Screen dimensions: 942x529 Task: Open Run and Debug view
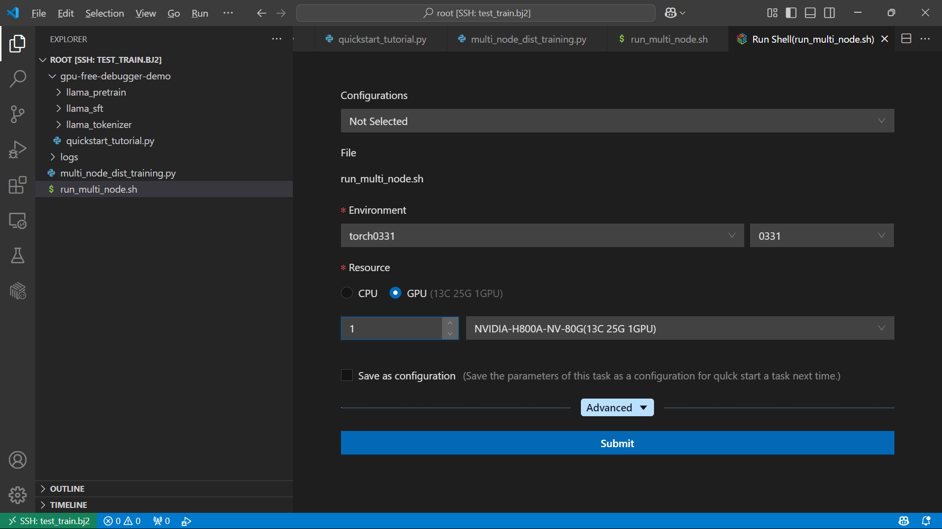coord(18,150)
